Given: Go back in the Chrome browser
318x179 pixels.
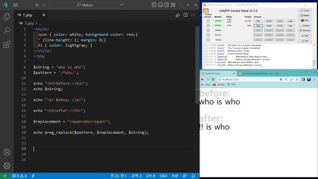Looking at the screenshot, I should tap(202, 80).
